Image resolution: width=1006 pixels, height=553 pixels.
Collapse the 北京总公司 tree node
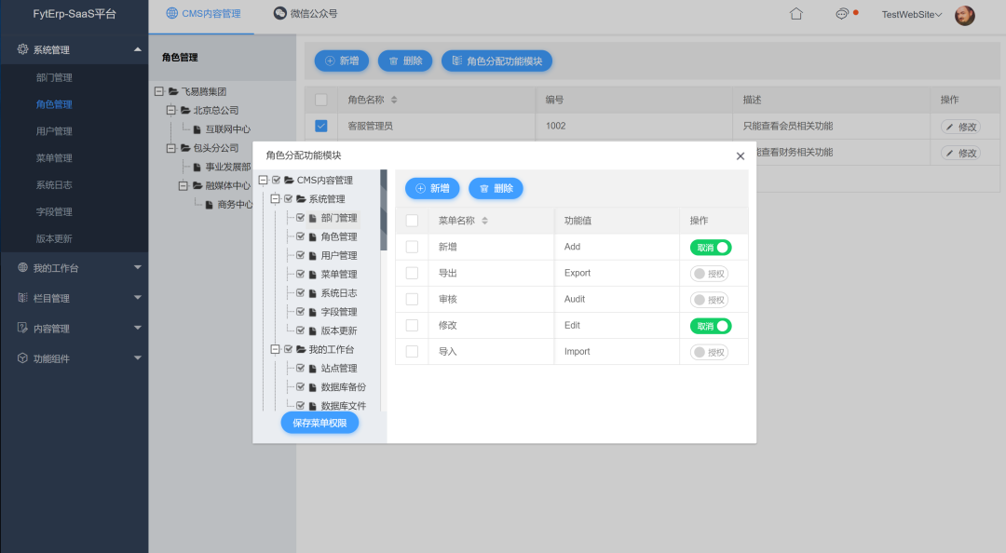click(x=170, y=110)
